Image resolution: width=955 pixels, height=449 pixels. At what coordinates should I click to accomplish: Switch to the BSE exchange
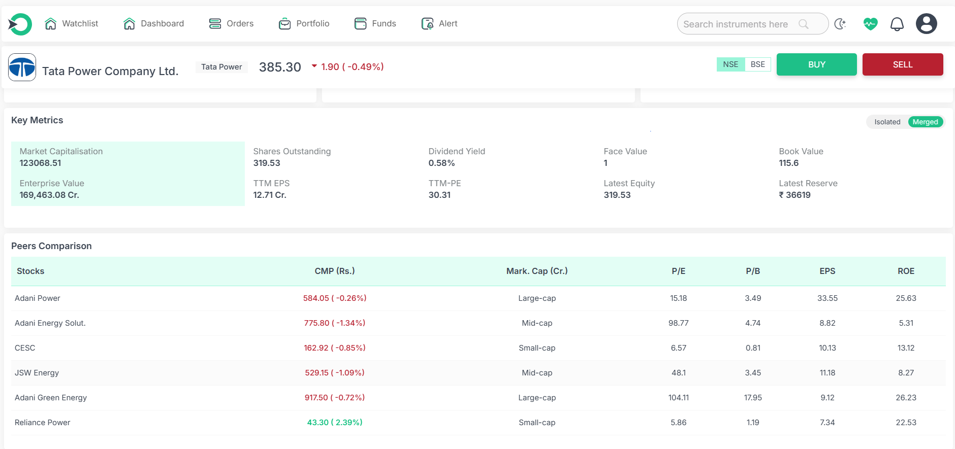click(x=758, y=64)
